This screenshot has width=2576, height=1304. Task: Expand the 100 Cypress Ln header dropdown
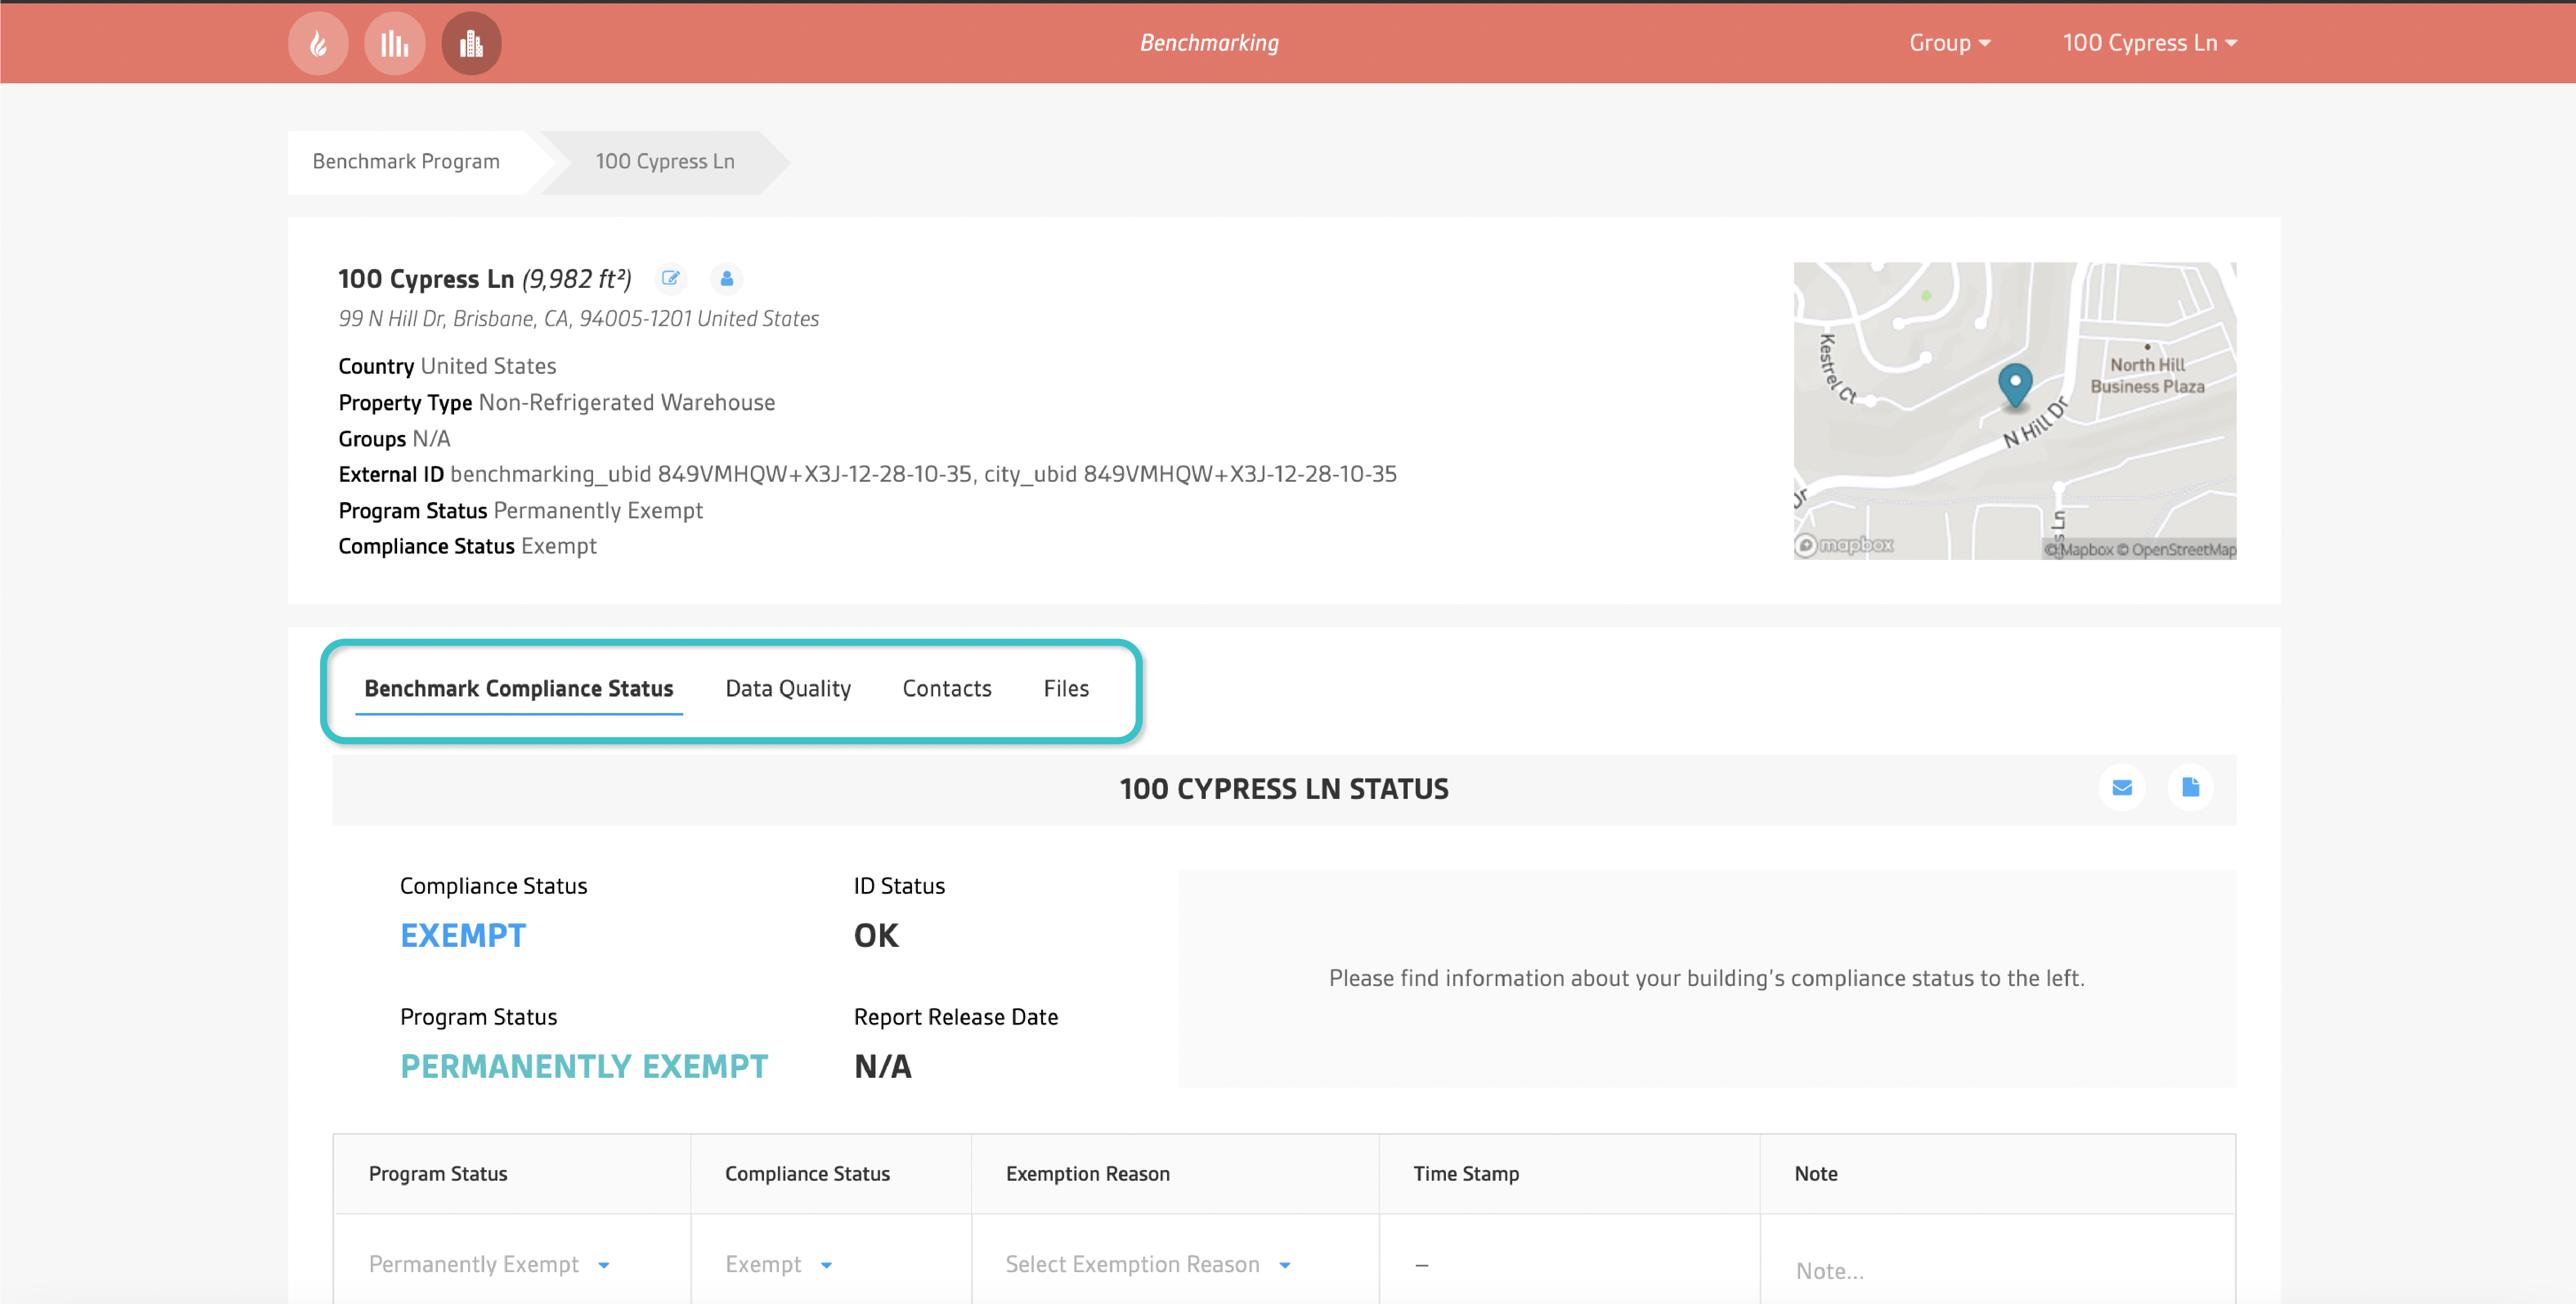(2150, 43)
